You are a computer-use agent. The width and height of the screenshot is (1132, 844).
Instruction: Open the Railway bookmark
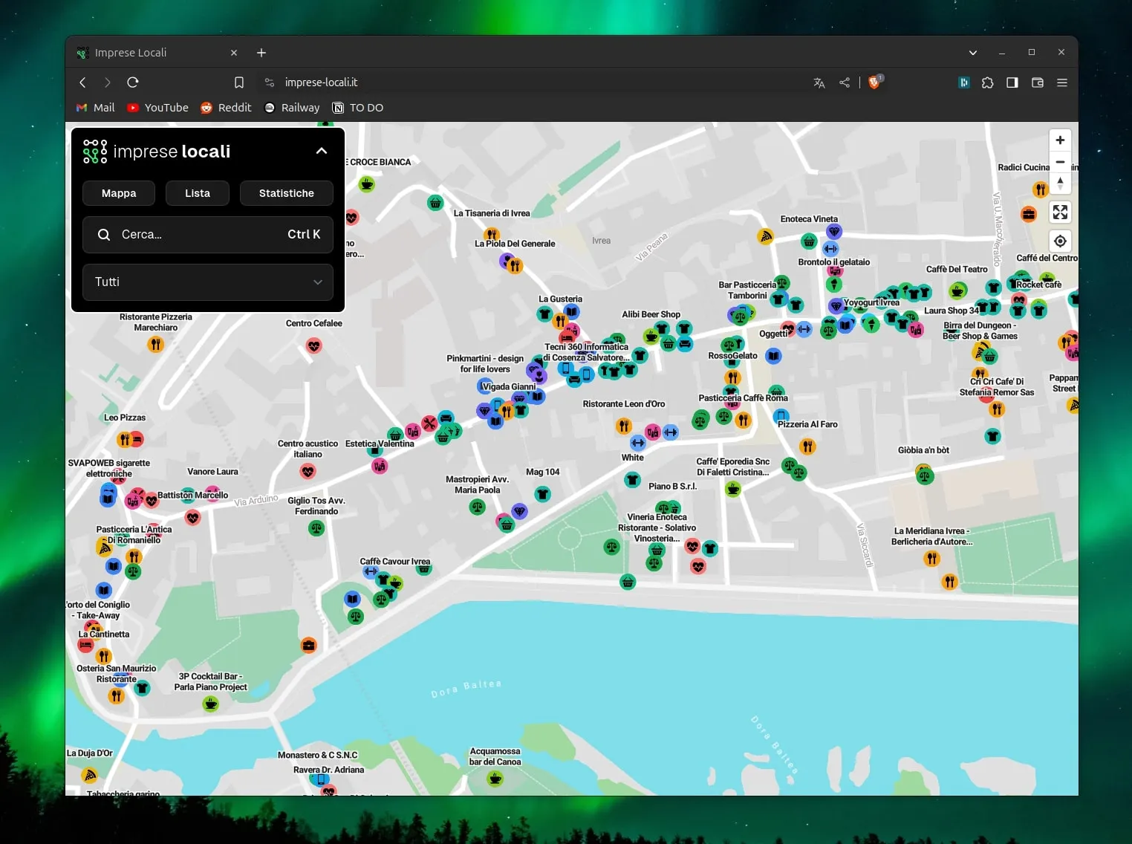click(x=292, y=108)
